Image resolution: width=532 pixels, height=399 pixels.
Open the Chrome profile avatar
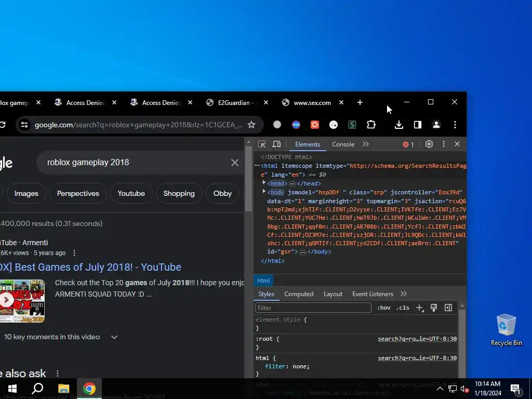[436, 125]
